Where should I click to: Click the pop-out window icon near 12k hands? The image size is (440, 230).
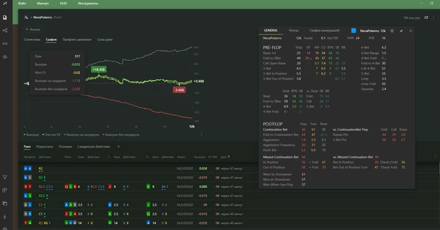426,18
